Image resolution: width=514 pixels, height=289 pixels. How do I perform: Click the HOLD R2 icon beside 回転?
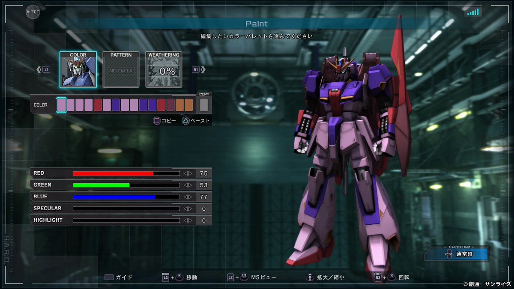point(378,277)
